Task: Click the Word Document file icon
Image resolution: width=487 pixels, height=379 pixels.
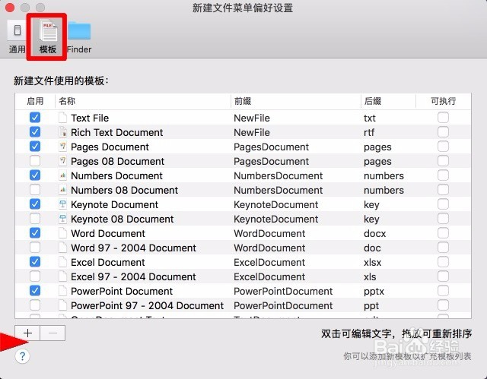Action: [x=62, y=232]
